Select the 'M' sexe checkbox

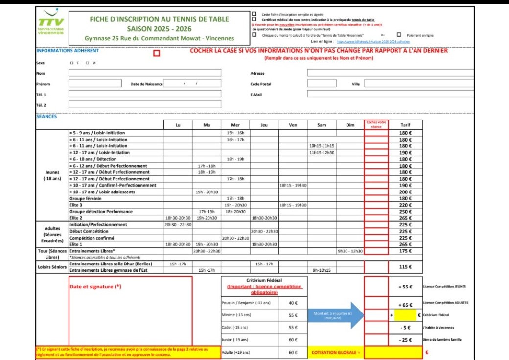87,63
